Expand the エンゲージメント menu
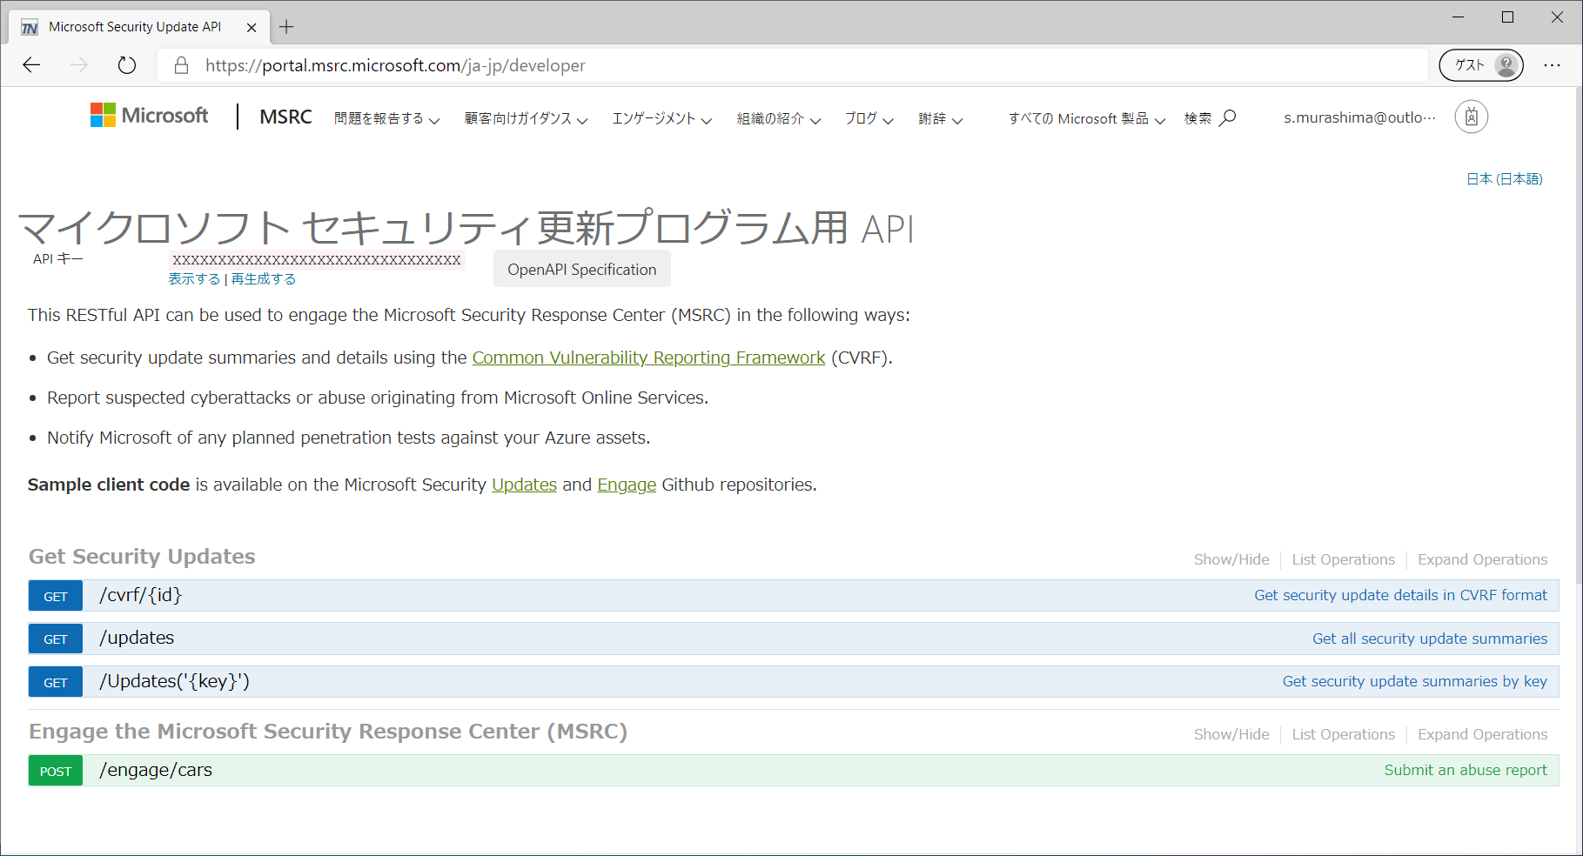This screenshot has width=1583, height=856. (x=662, y=119)
